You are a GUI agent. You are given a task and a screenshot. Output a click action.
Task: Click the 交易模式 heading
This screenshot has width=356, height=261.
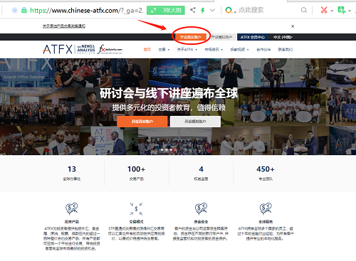pos(136,222)
